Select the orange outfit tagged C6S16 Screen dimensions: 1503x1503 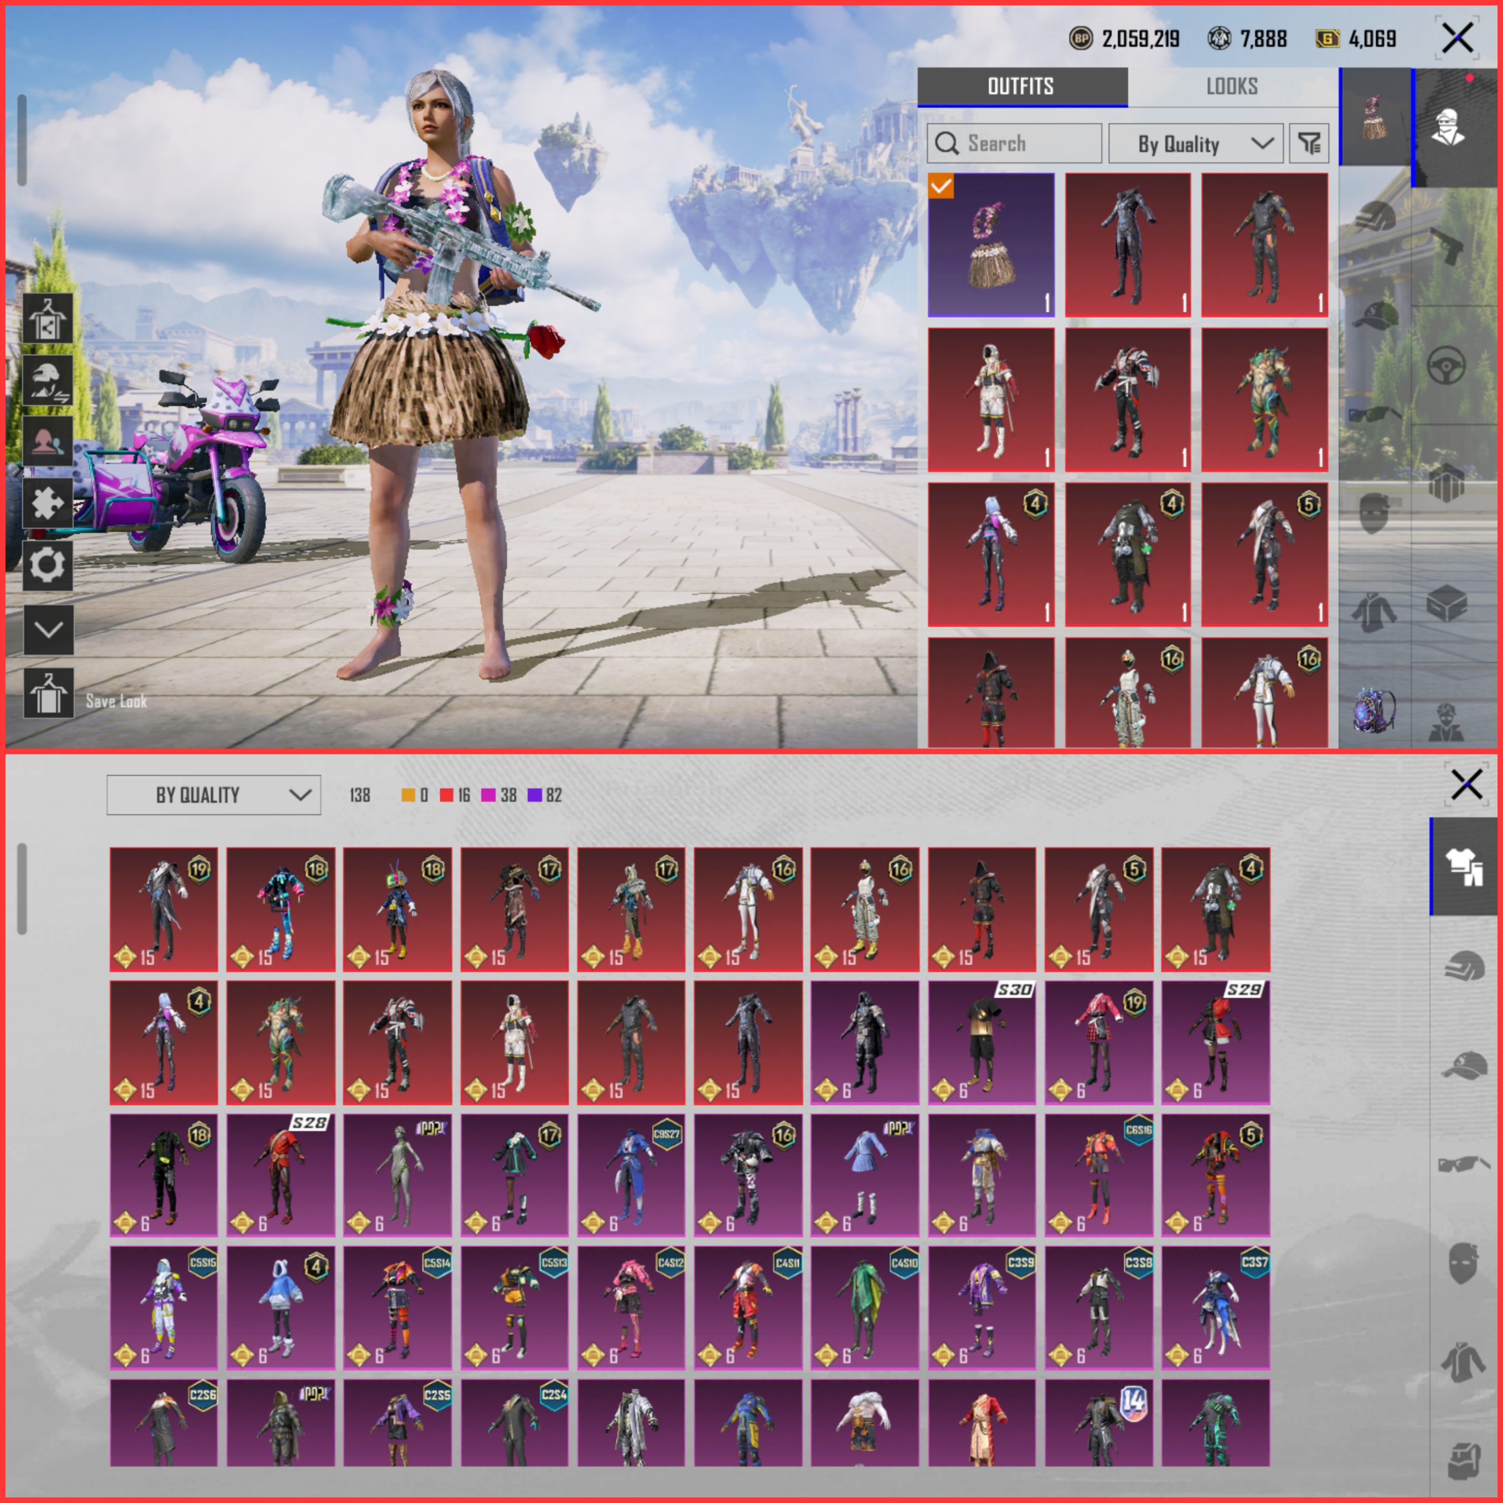1099,1175
